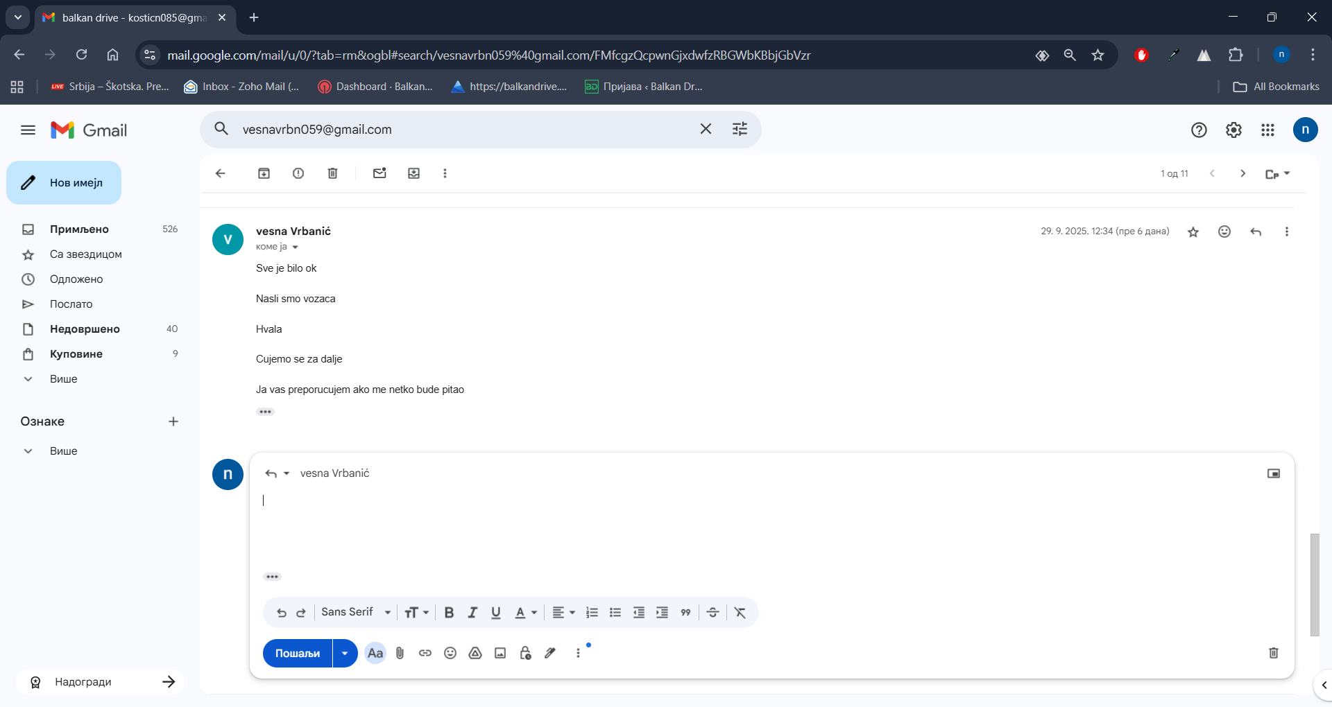
Task: Mark email as unread
Action: click(379, 173)
